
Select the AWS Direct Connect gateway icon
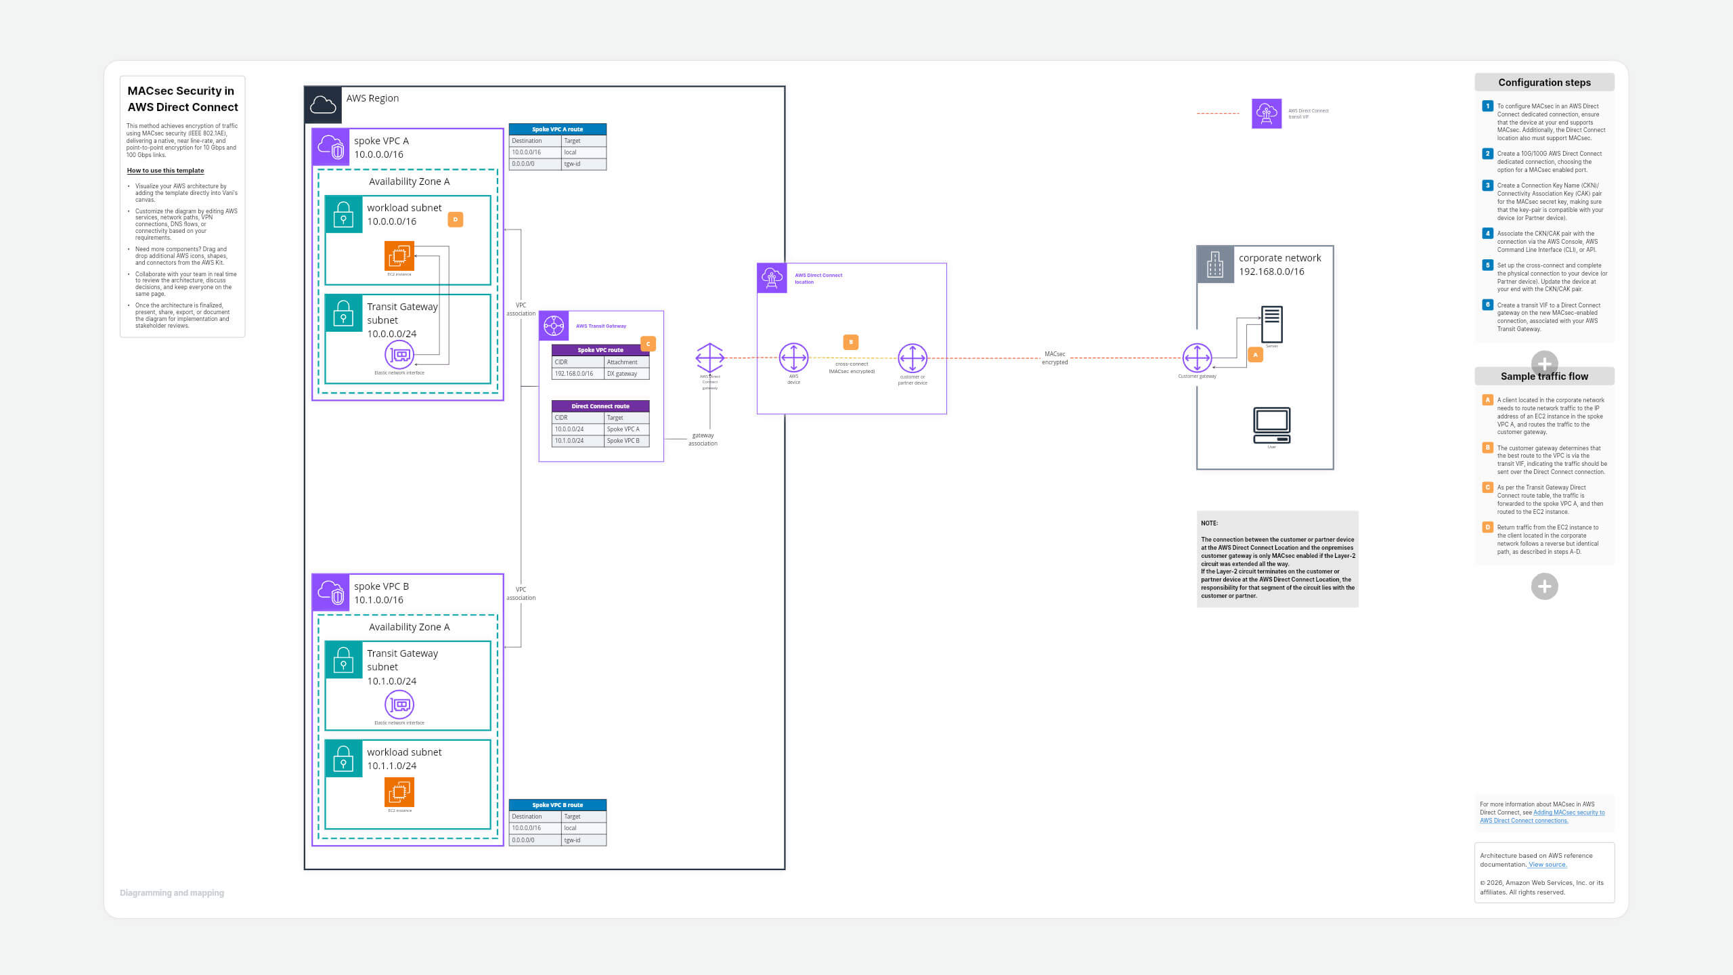pyautogui.click(x=710, y=357)
